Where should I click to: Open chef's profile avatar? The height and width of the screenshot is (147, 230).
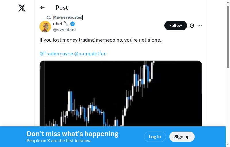(x=45, y=27)
